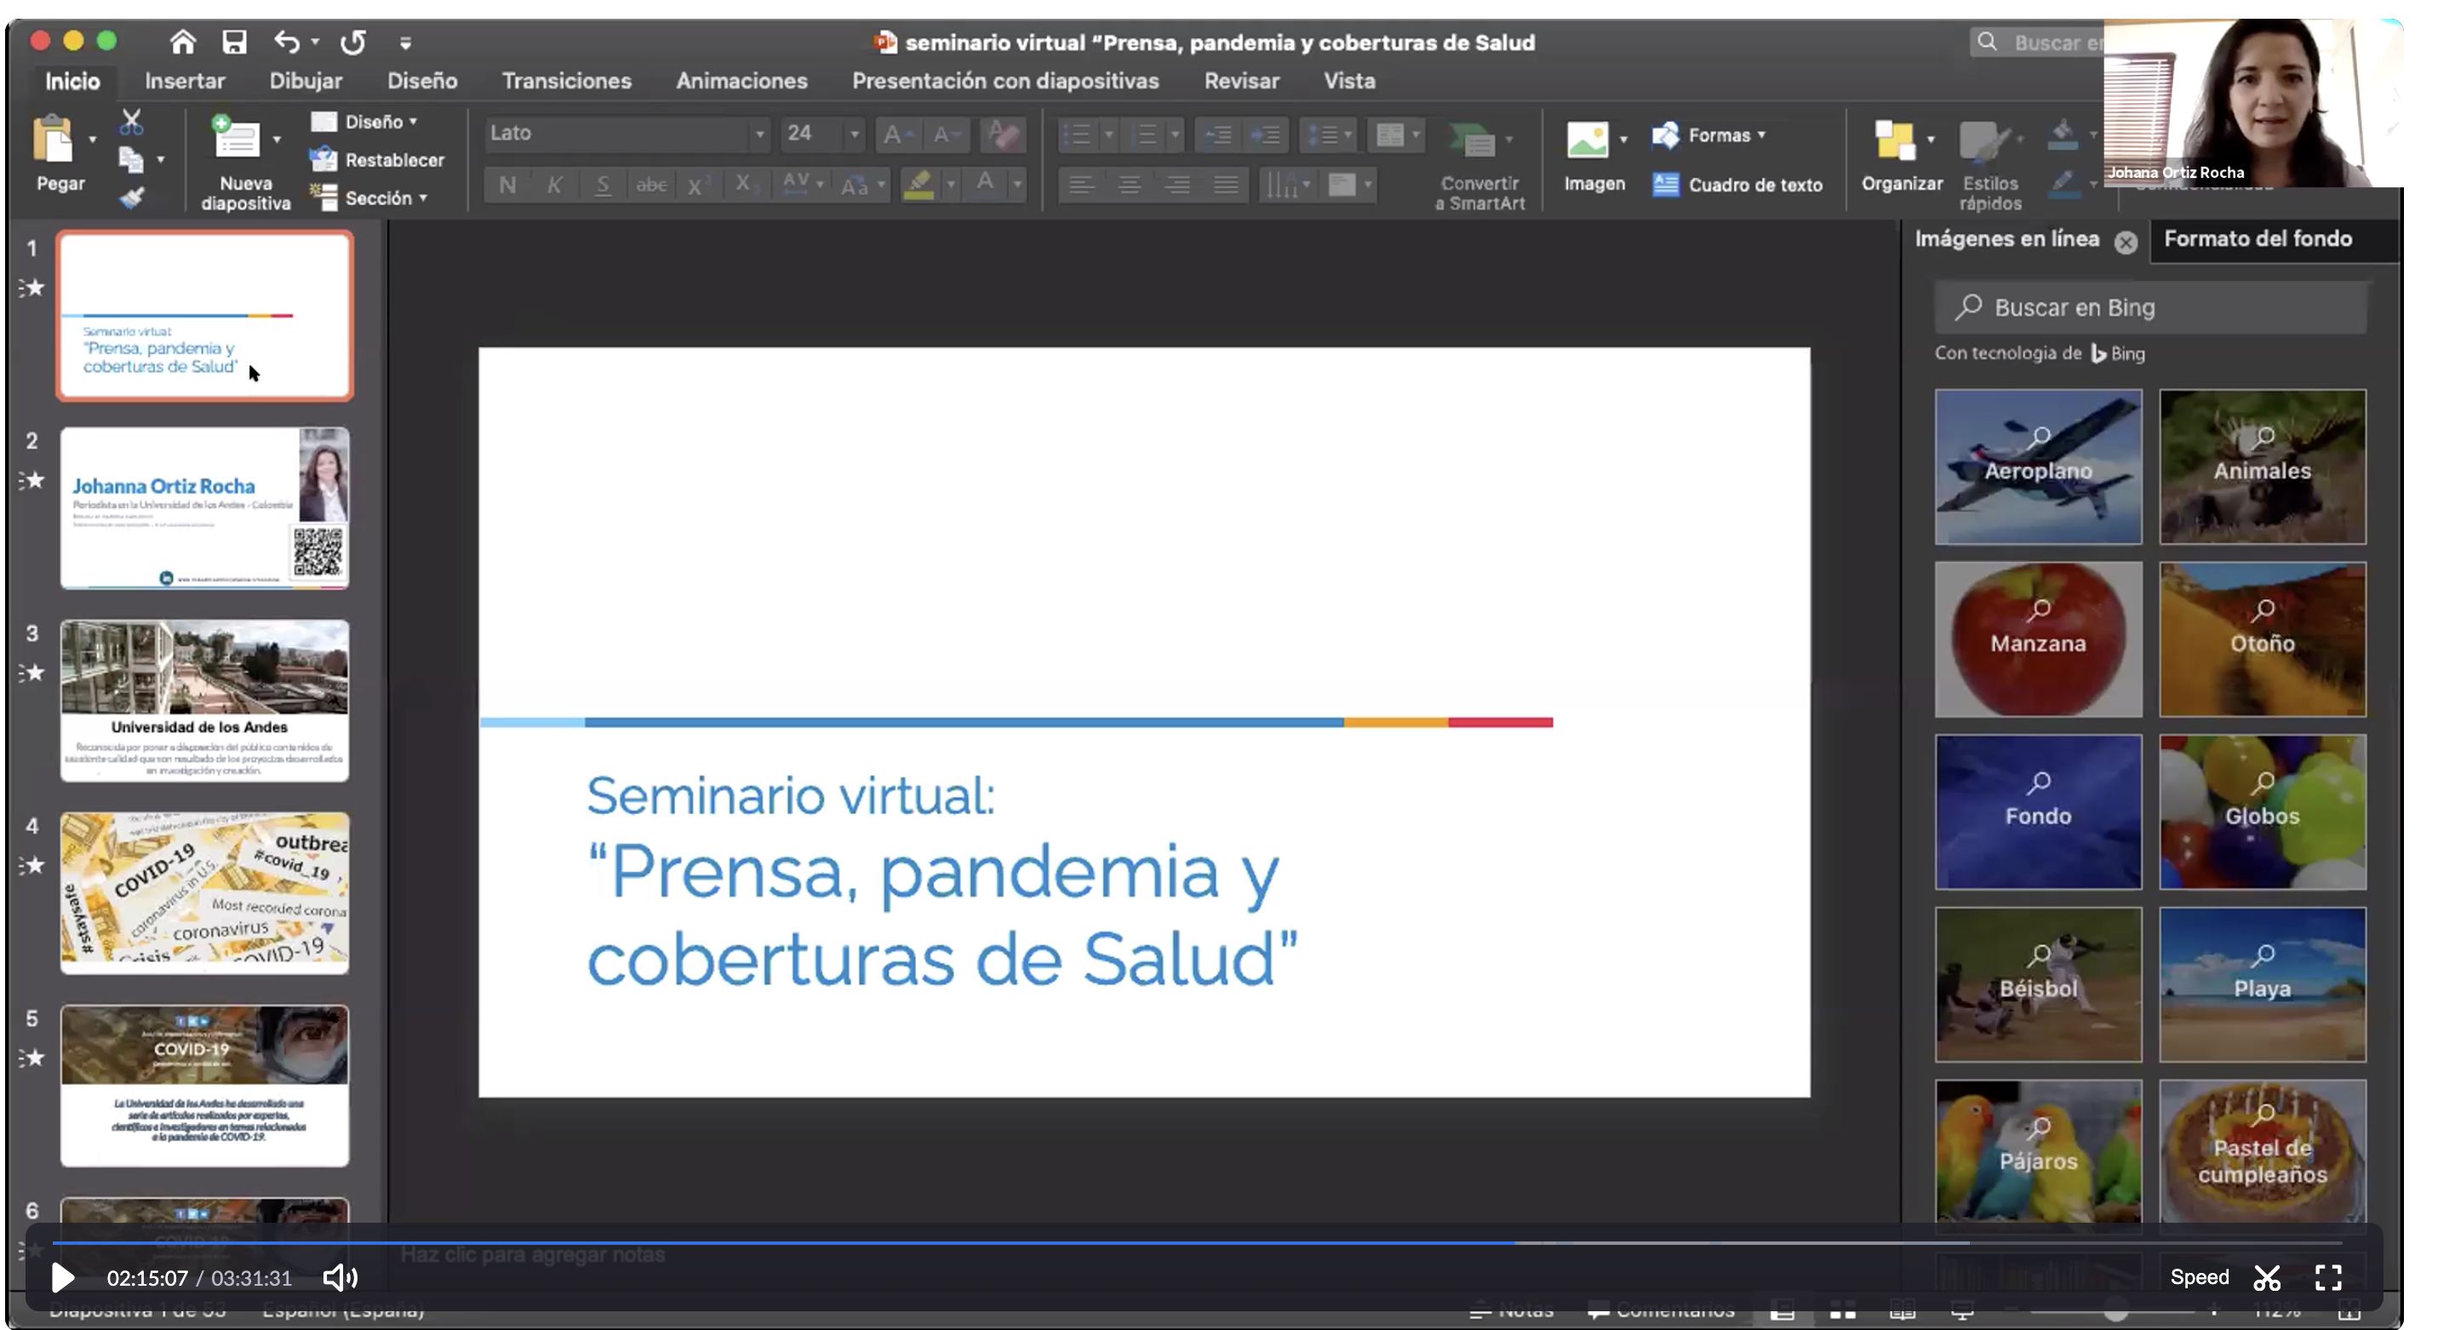2438x1330 pixels.
Task: Click the video player volume icon
Action: pyautogui.click(x=340, y=1277)
